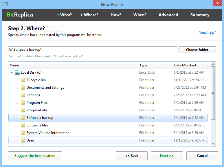
Task: Proceed with the Next >> button
Action: point(167,156)
